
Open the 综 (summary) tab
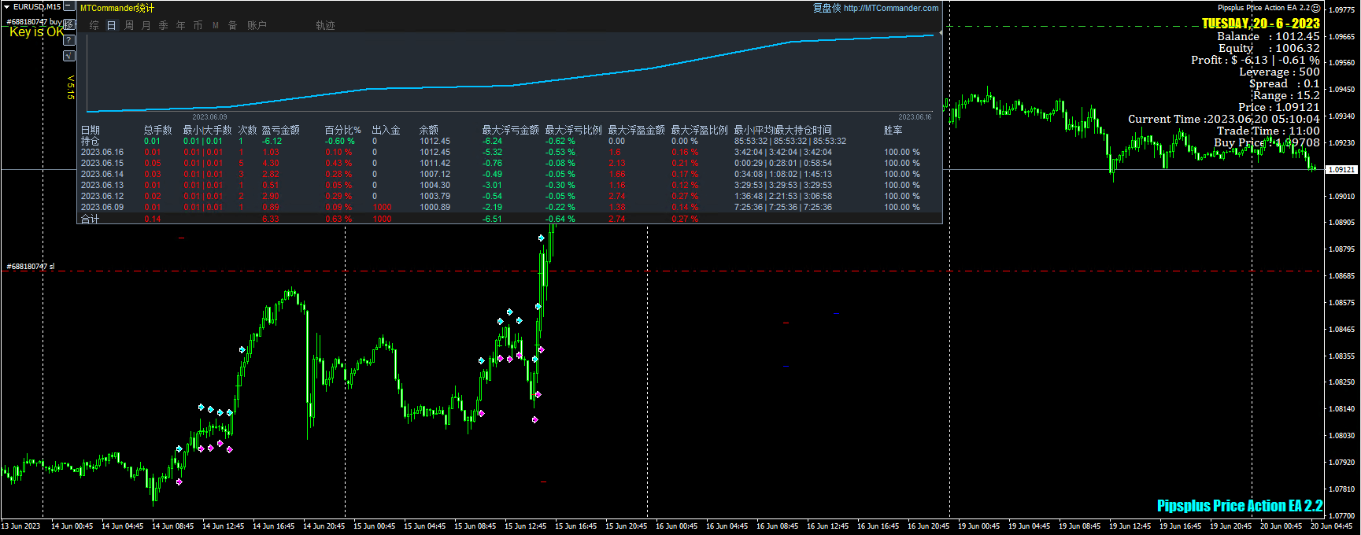tap(94, 25)
